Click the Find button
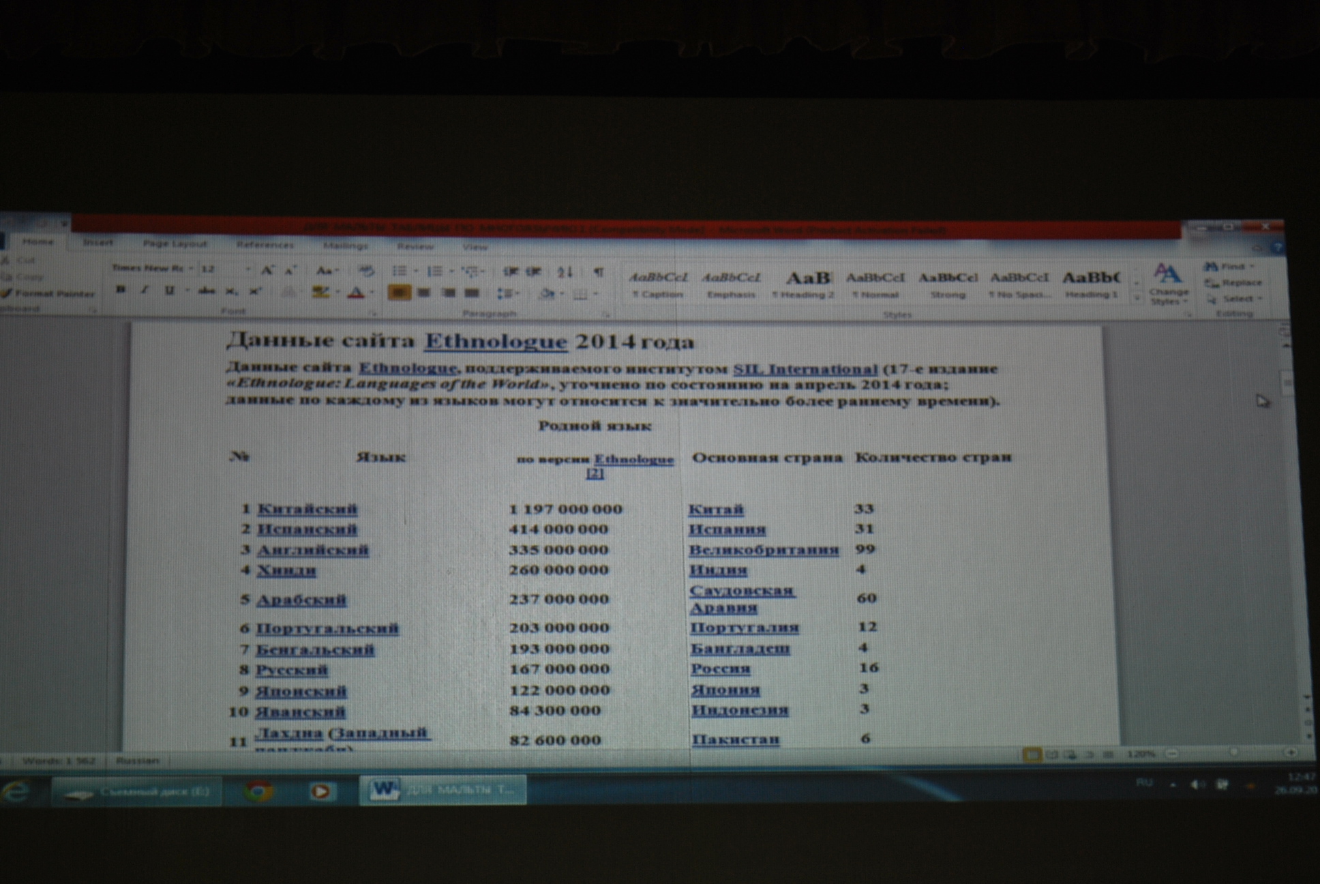The height and width of the screenshot is (884, 1320). (x=1229, y=266)
